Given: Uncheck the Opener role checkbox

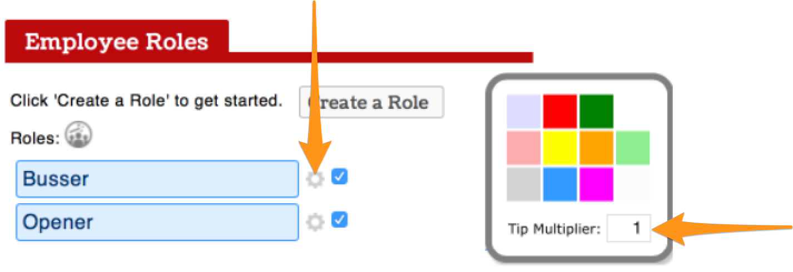Looking at the screenshot, I should pos(339,220).
